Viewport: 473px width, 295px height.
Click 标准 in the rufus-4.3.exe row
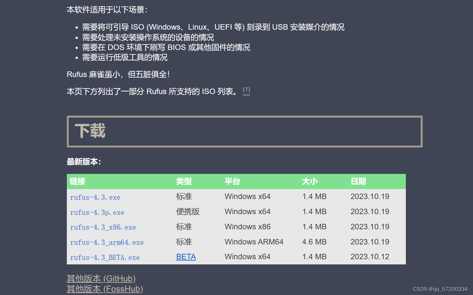[184, 196]
